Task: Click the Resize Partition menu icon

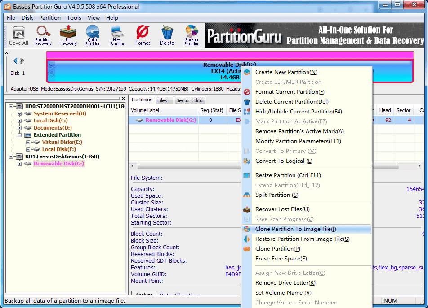Action: (x=247, y=175)
